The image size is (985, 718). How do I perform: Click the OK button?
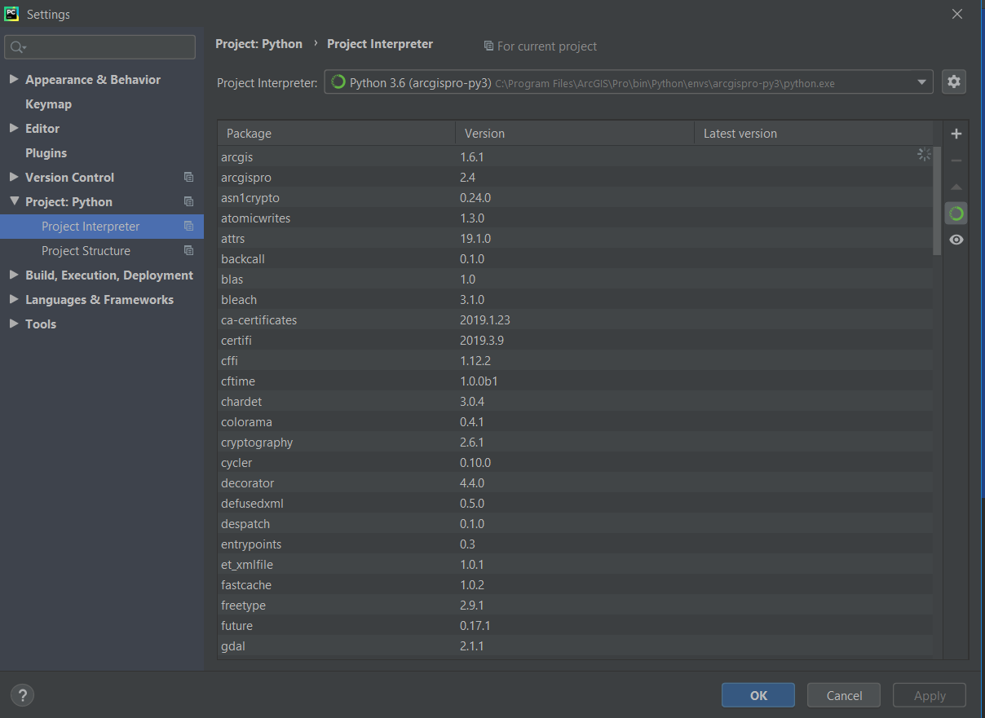[758, 695]
